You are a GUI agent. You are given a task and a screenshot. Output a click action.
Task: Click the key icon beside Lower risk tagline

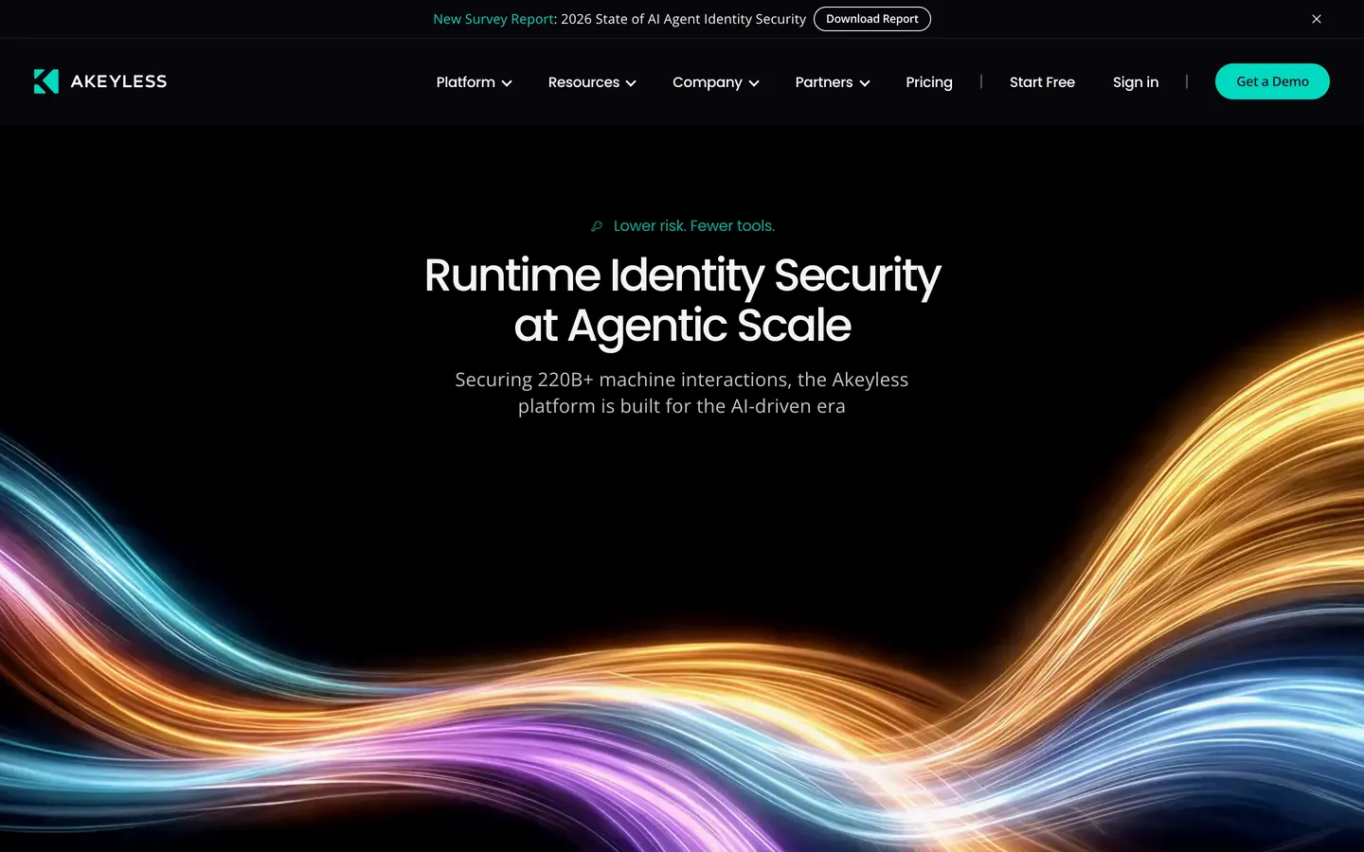(x=597, y=226)
